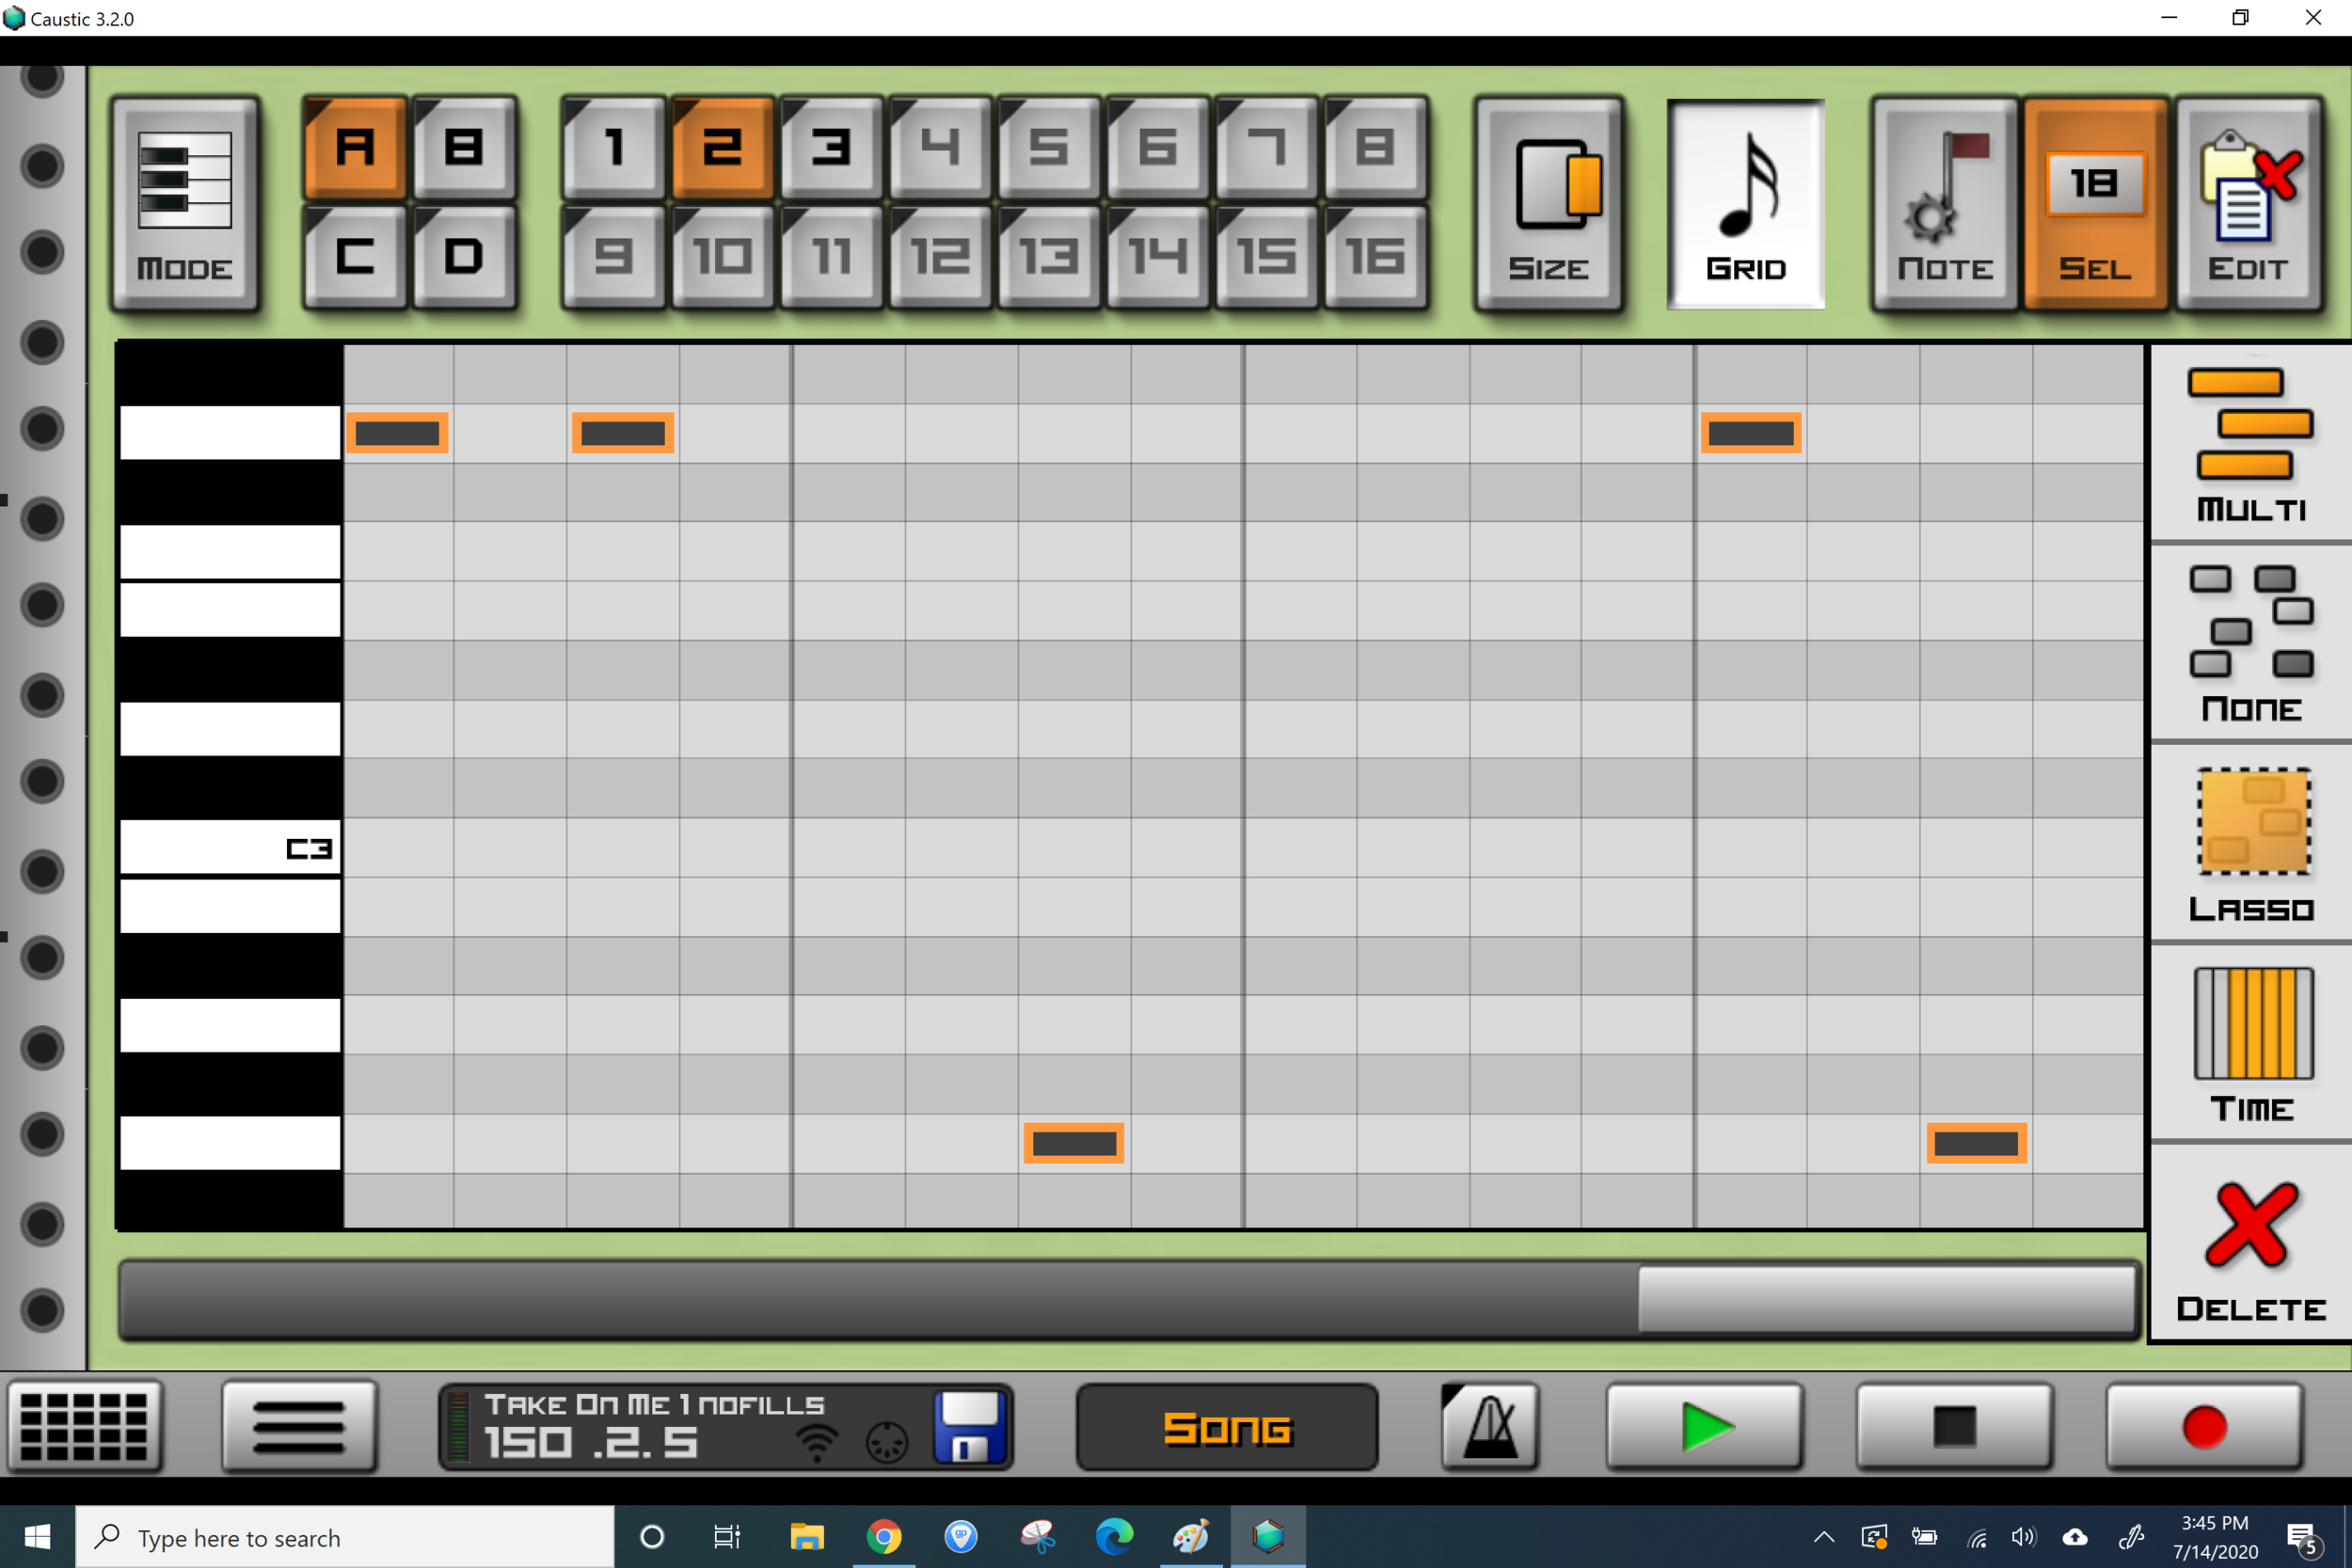Open the pattern Size settings
Screen dimensions: 2352x1568
click(x=1548, y=204)
